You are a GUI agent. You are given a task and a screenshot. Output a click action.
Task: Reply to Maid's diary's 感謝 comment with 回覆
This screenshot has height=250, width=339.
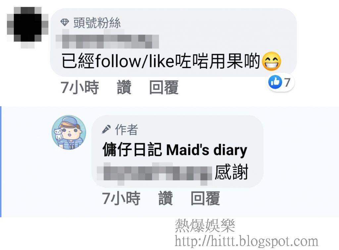(205, 198)
